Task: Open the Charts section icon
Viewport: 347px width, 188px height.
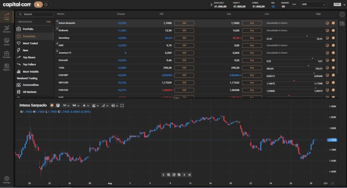Action: [7, 42]
